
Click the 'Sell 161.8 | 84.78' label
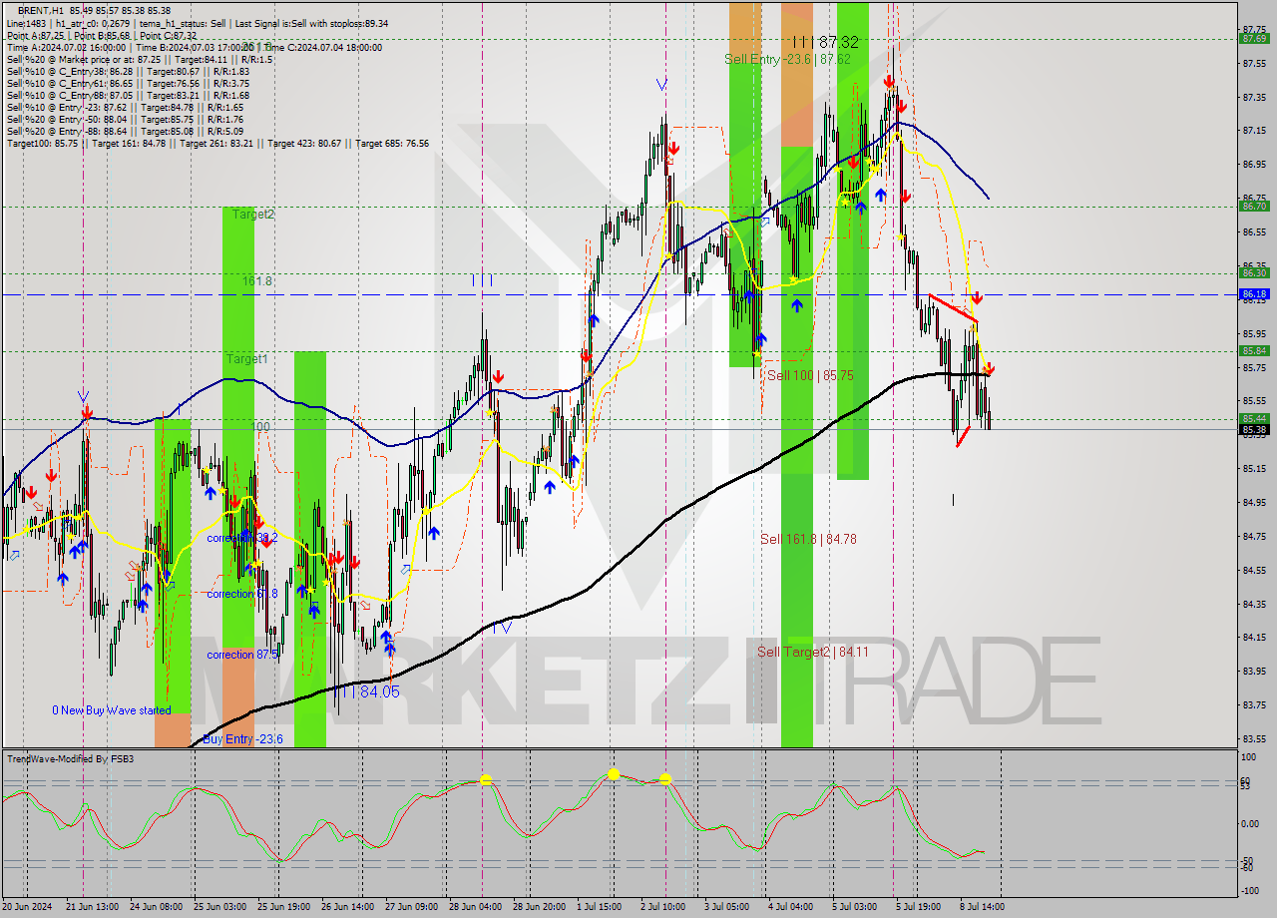808,539
